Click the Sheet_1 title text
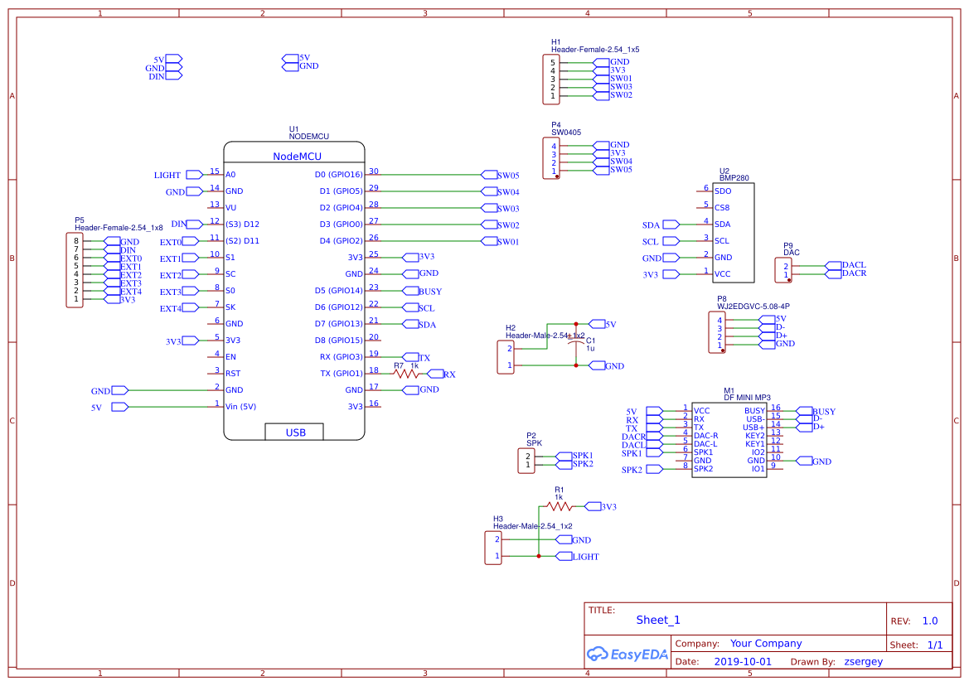 (658, 620)
